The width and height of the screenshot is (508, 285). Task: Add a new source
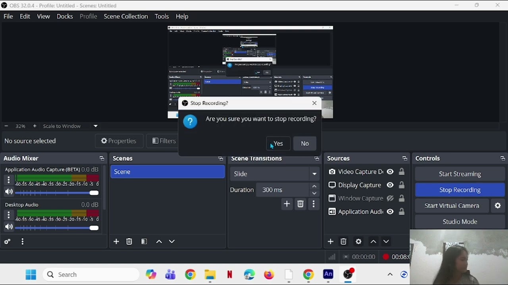click(x=331, y=242)
